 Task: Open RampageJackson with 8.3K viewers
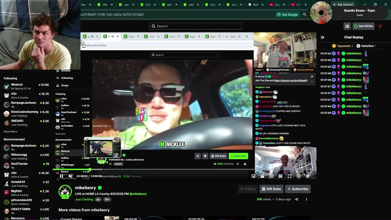pyautogui.click(x=26, y=105)
